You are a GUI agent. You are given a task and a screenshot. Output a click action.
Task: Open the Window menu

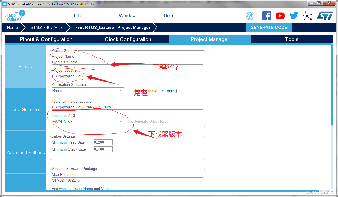[x=127, y=16]
